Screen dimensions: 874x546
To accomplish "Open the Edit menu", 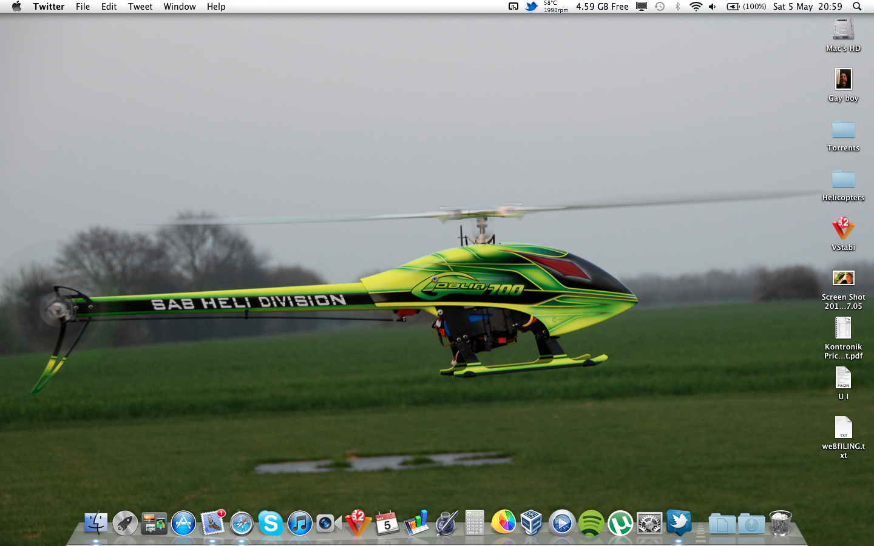I will pyautogui.click(x=109, y=7).
